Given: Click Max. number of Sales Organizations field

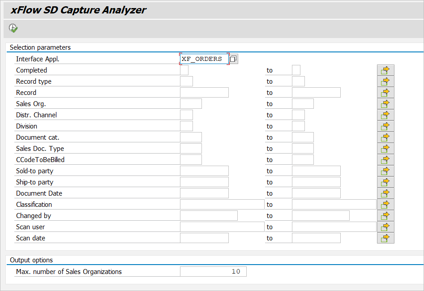Looking at the screenshot, I should click(x=213, y=272).
